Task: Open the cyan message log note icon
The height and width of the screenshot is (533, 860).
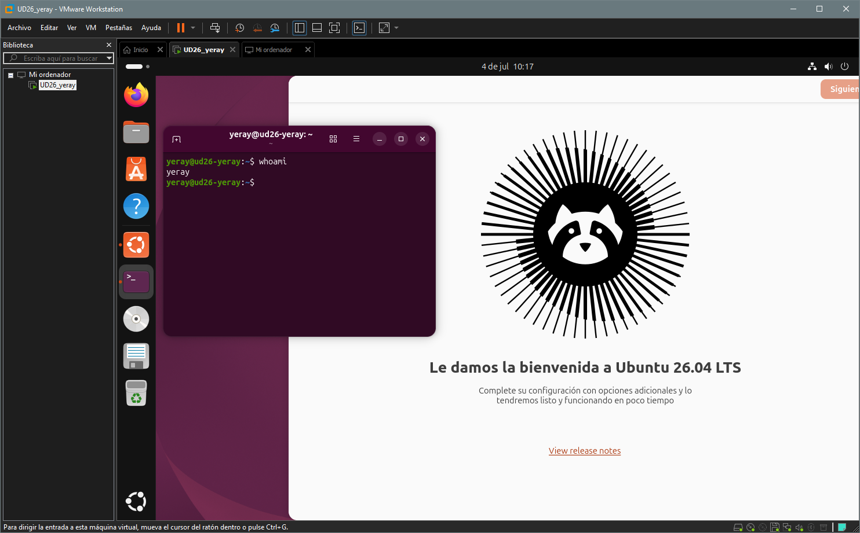Action: click(x=843, y=527)
